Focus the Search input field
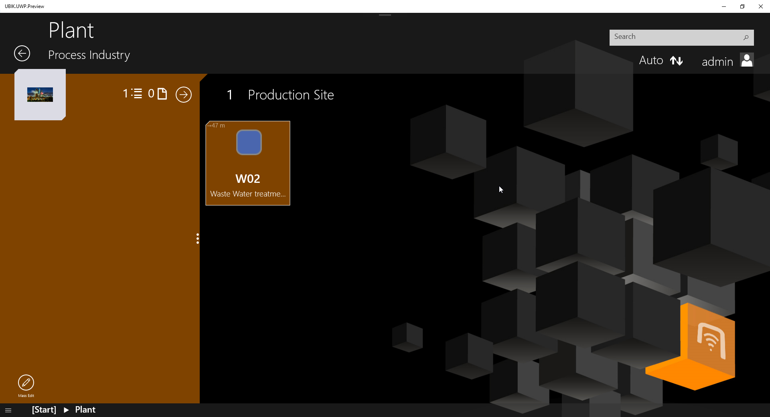770x417 pixels. point(674,37)
